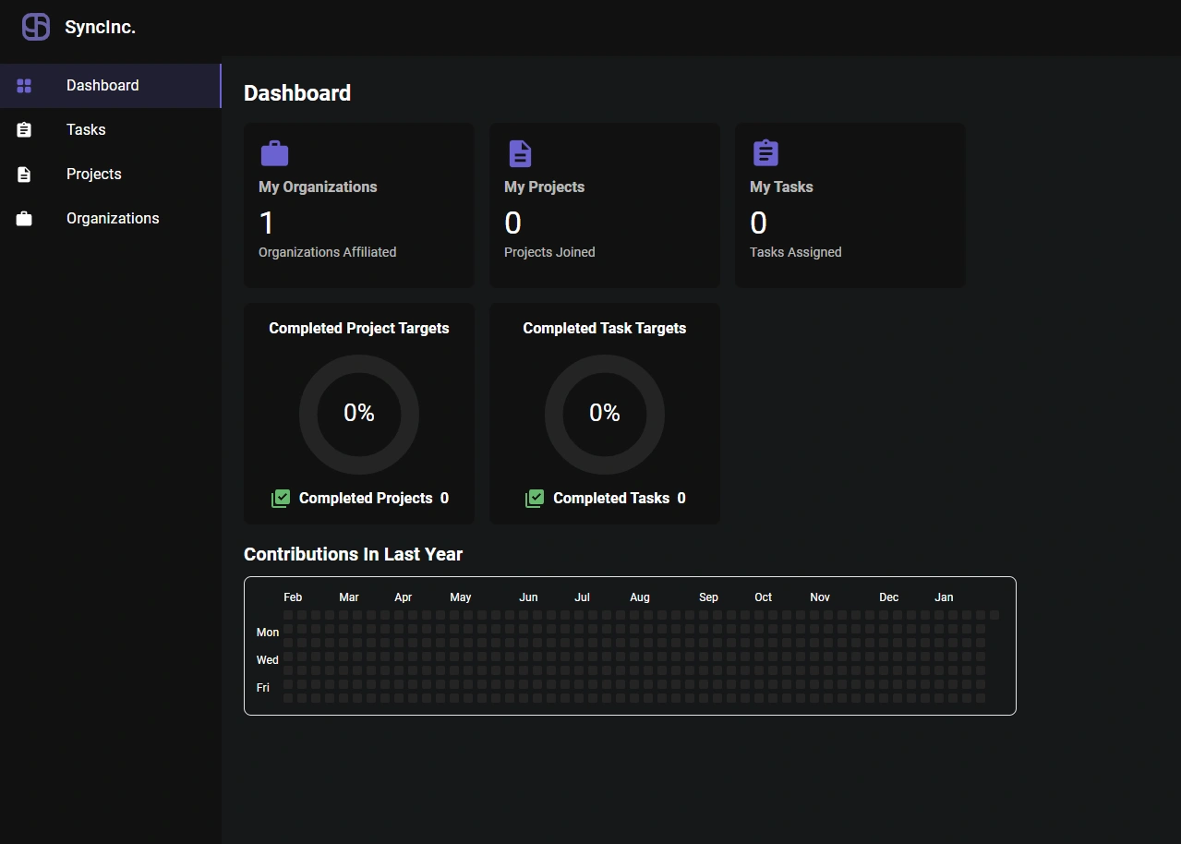Select Organizations in the sidebar menu
The height and width of the screenshot is (844, 1181).
coord(113,219)
